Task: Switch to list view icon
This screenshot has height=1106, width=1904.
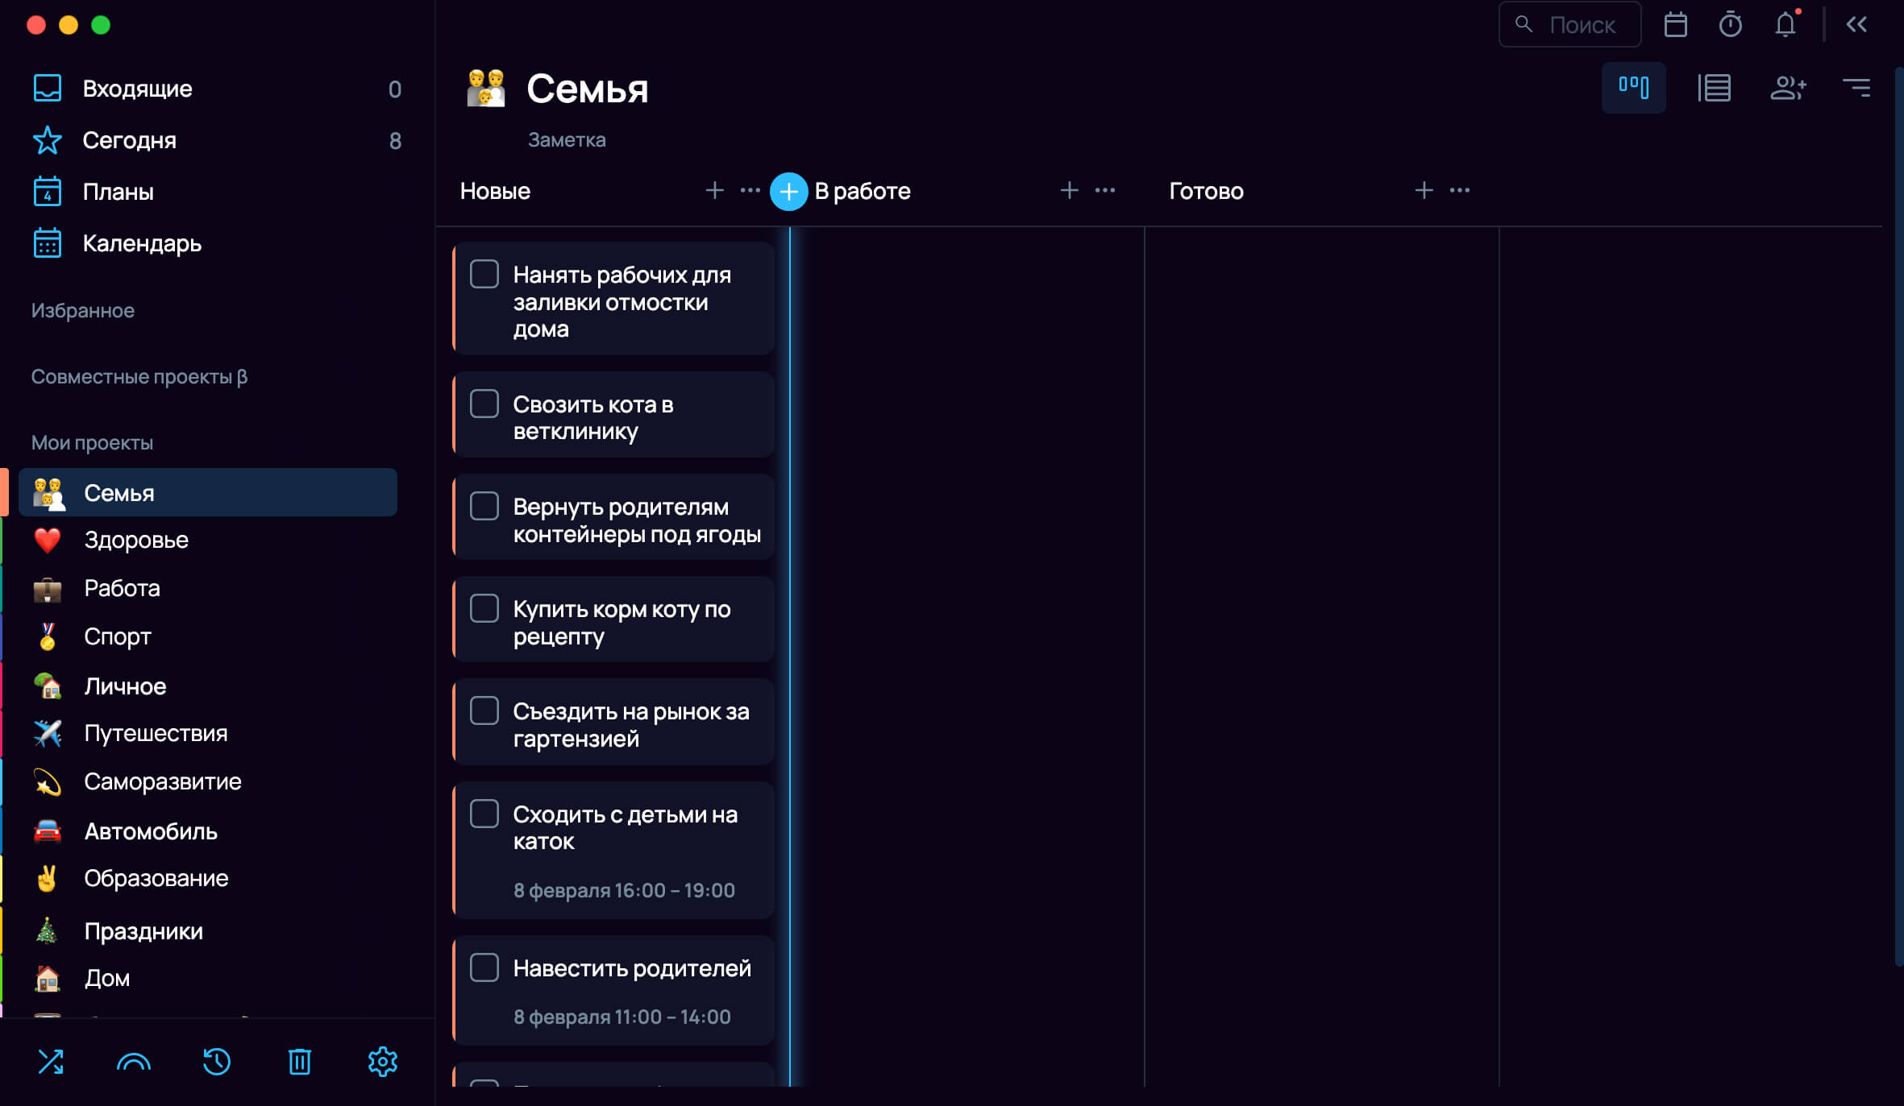Action: [1714, 87]
